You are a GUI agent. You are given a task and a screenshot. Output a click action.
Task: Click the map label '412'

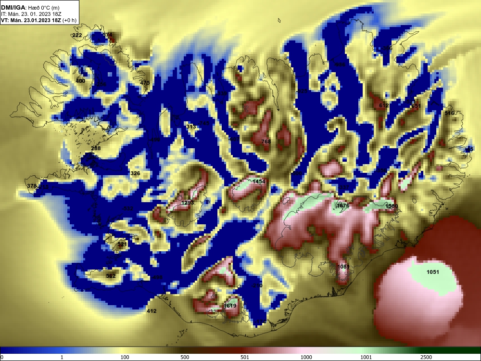152,311
